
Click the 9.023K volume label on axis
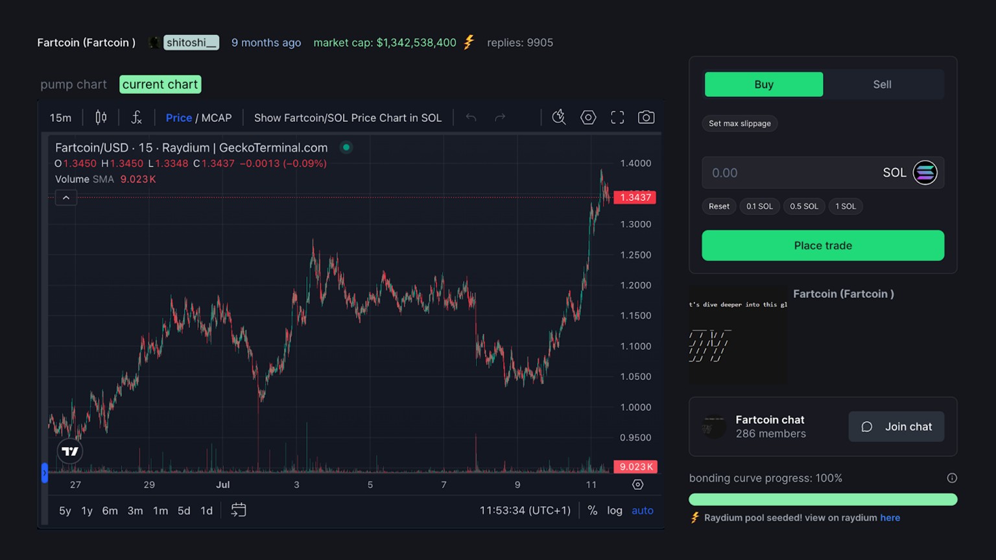tap(635, 467)
